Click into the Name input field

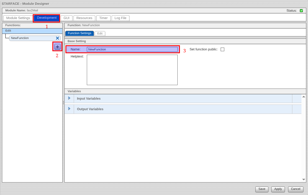[x=132, y=49]
